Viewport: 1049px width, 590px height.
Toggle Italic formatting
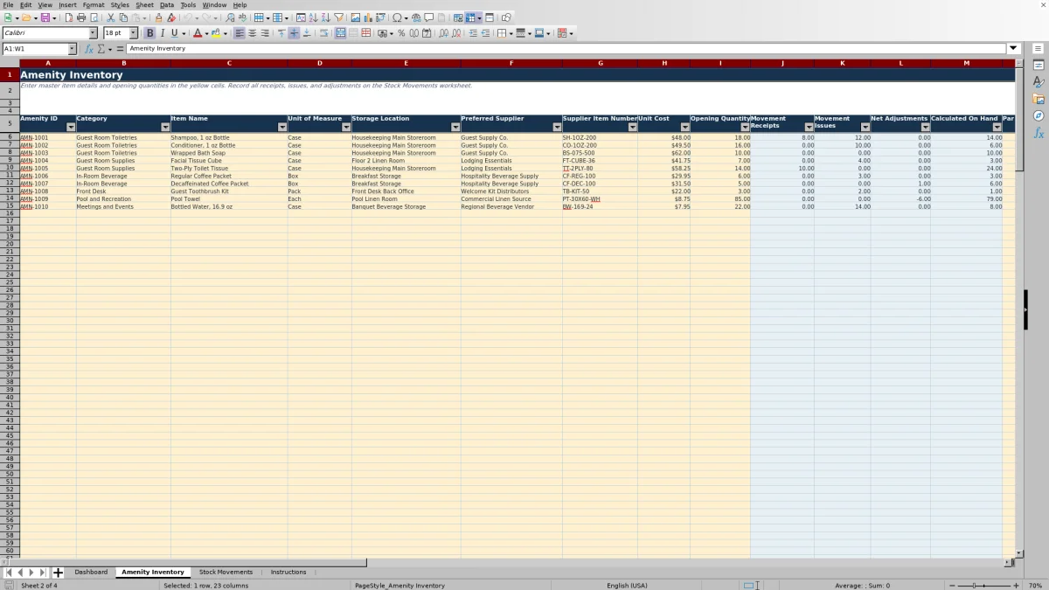[x=162, y=33]
